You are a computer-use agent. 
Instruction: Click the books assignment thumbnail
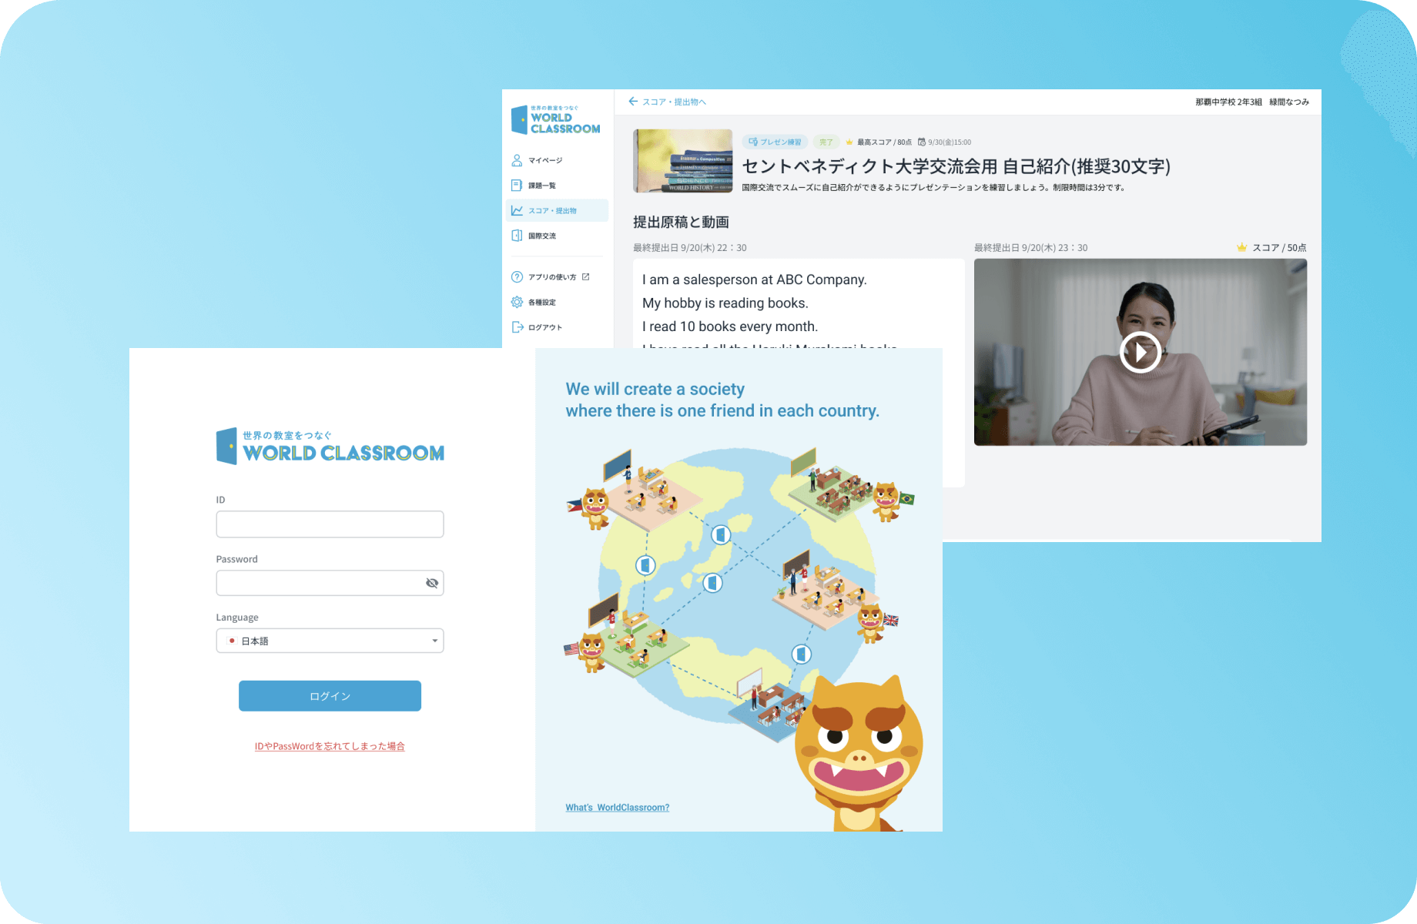coord(682,161)
